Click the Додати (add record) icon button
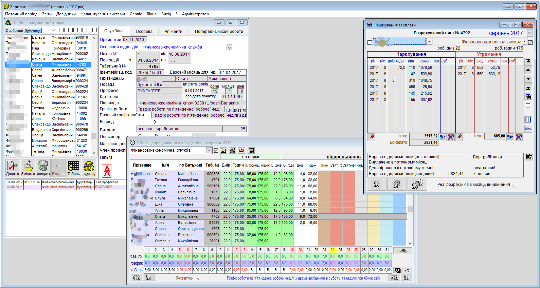Image resolution: width=540 pixels, height=288 pixels. 13,168
